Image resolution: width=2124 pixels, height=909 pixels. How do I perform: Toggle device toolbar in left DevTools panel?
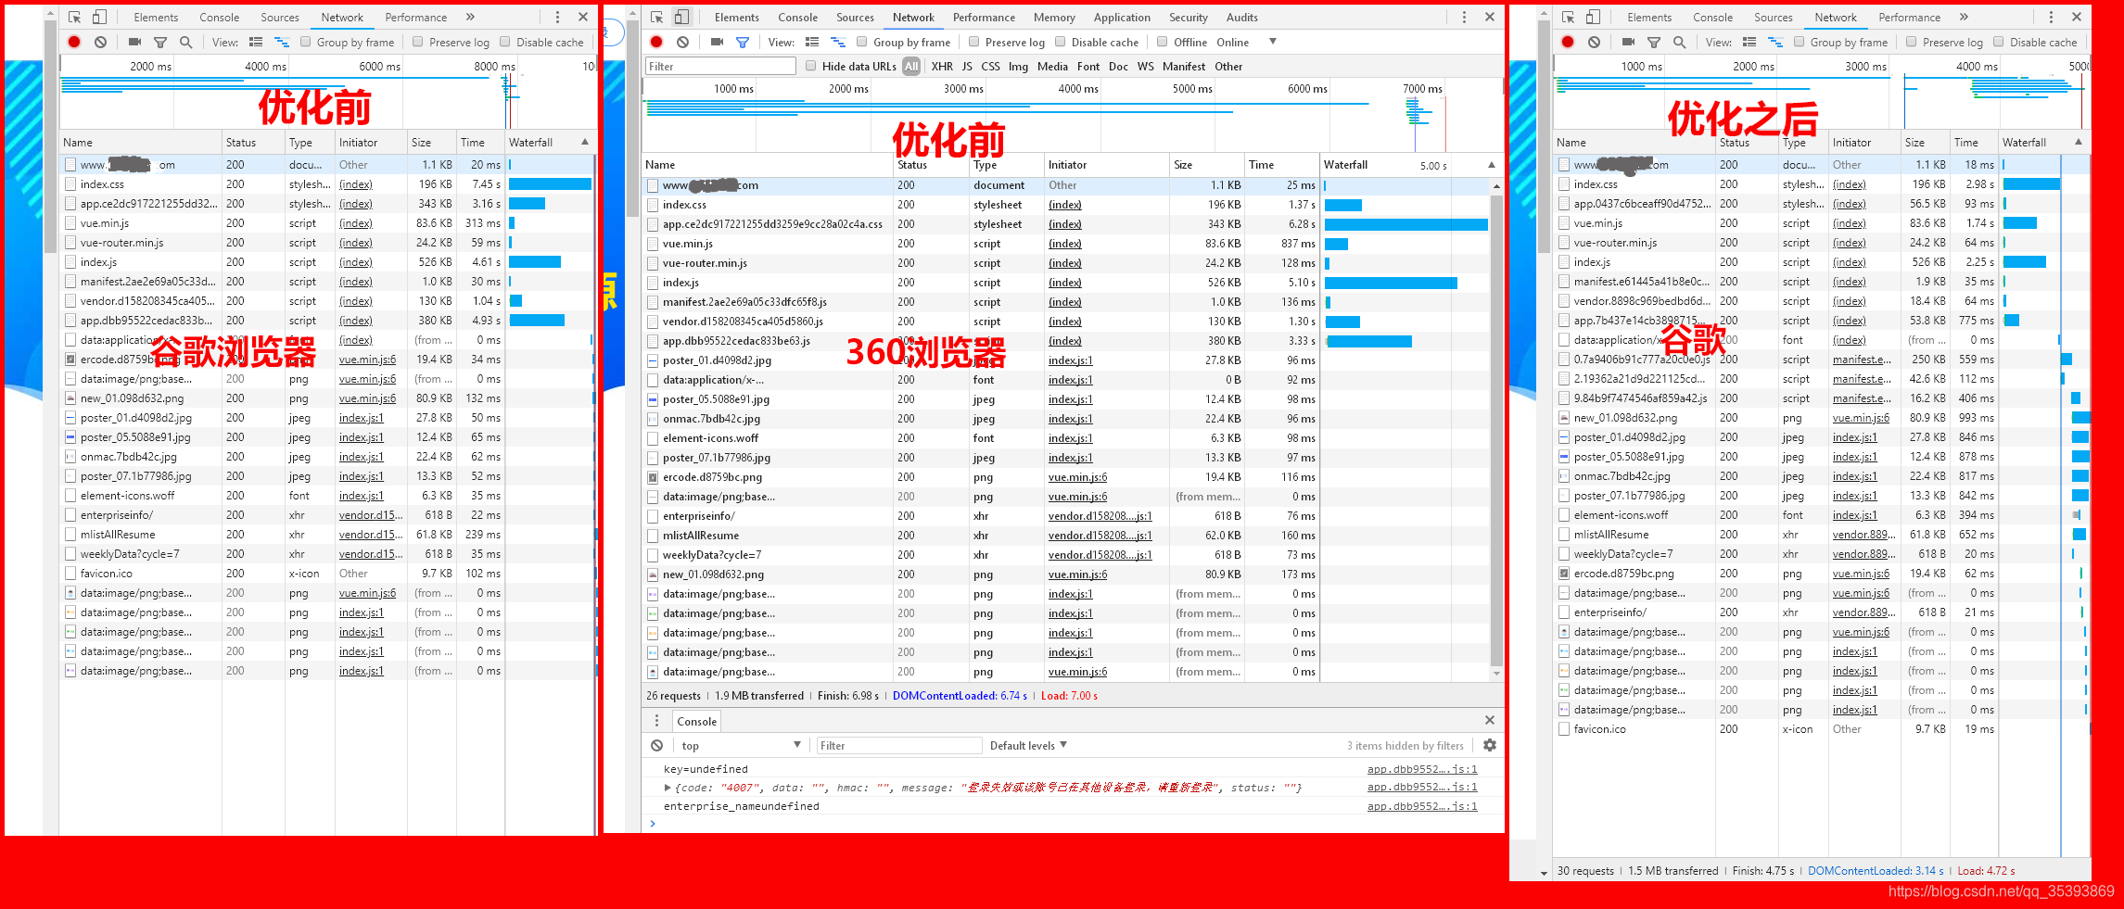[x=99, y=17]
